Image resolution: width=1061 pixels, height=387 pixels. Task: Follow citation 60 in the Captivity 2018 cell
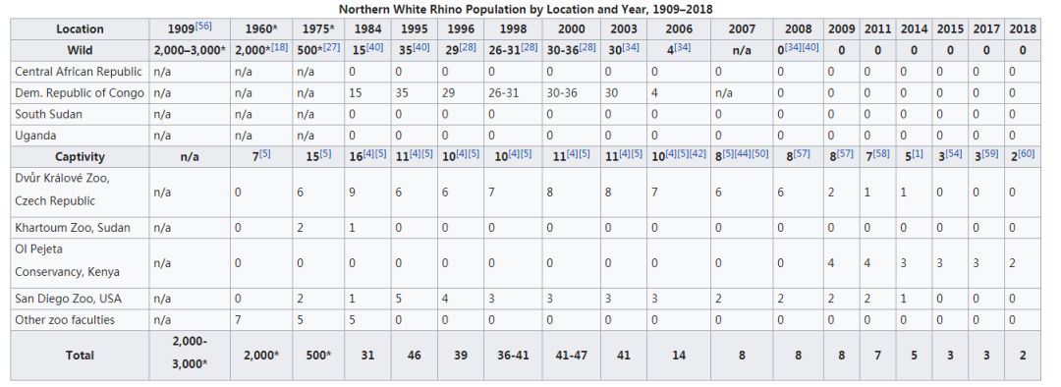coord(1028,153)
